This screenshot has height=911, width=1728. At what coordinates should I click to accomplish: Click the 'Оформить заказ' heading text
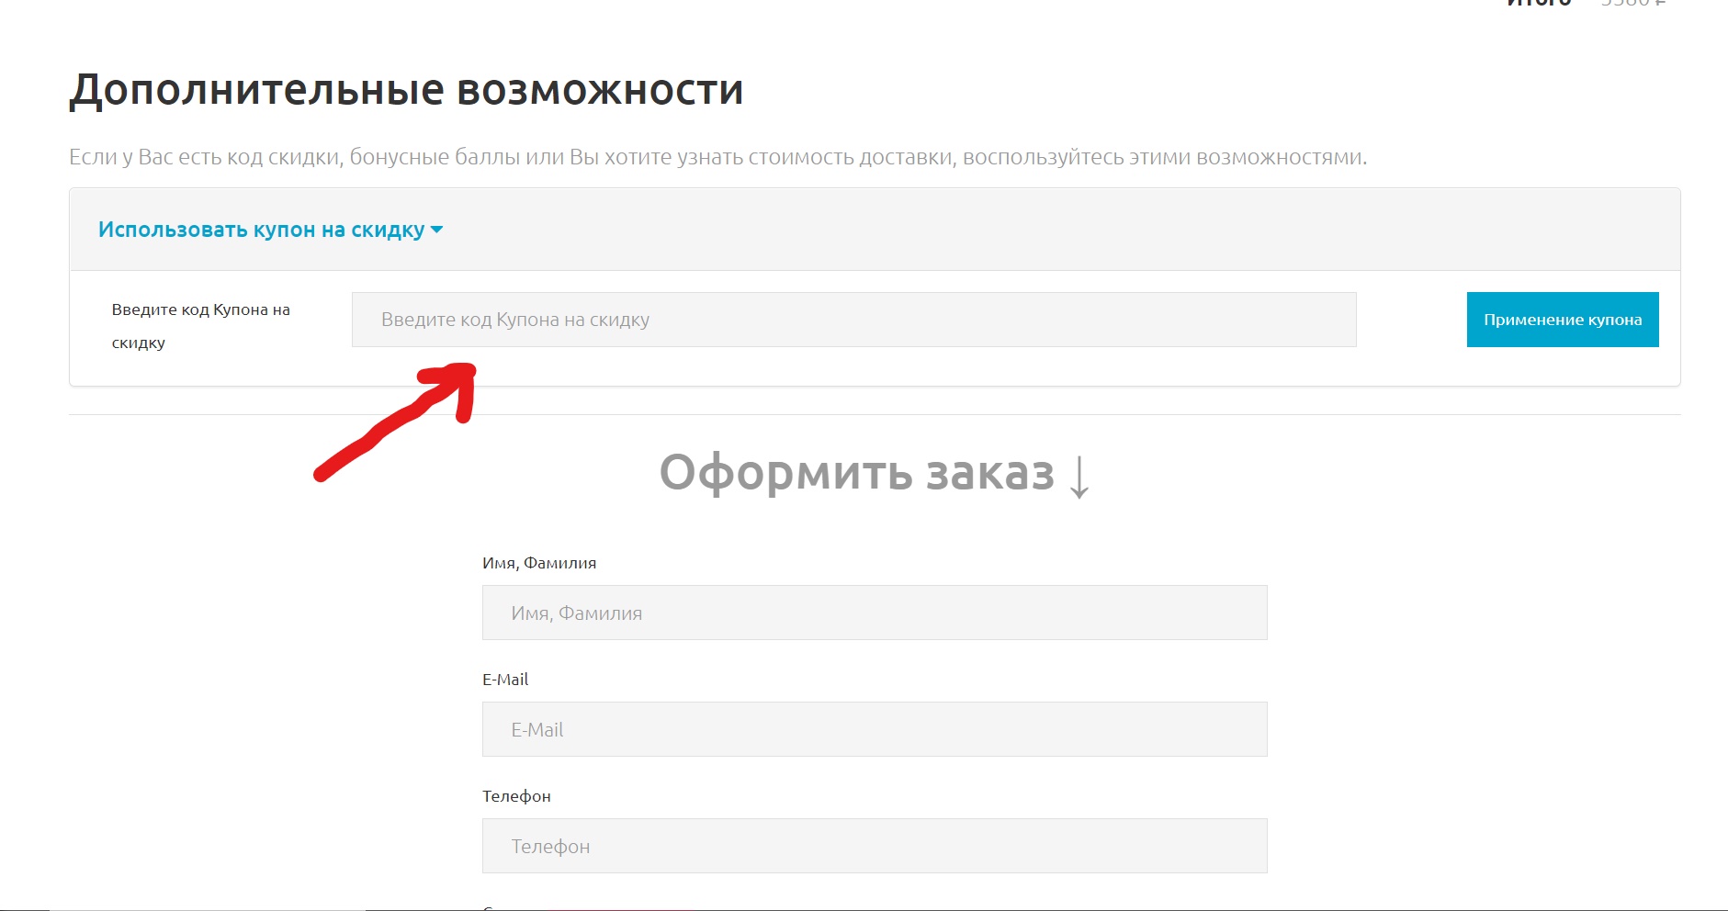pyautogui.click(x=856, y=473)
